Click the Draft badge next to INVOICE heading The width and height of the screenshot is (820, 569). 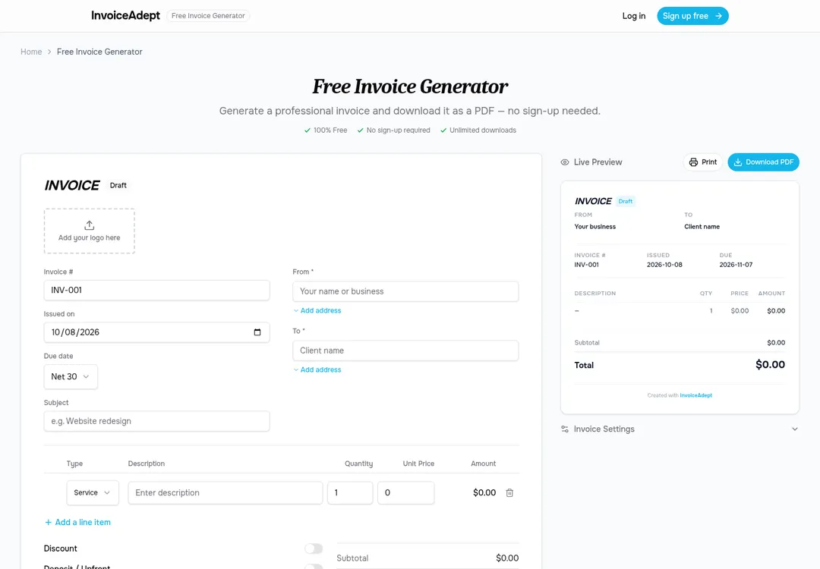point(118,185)
